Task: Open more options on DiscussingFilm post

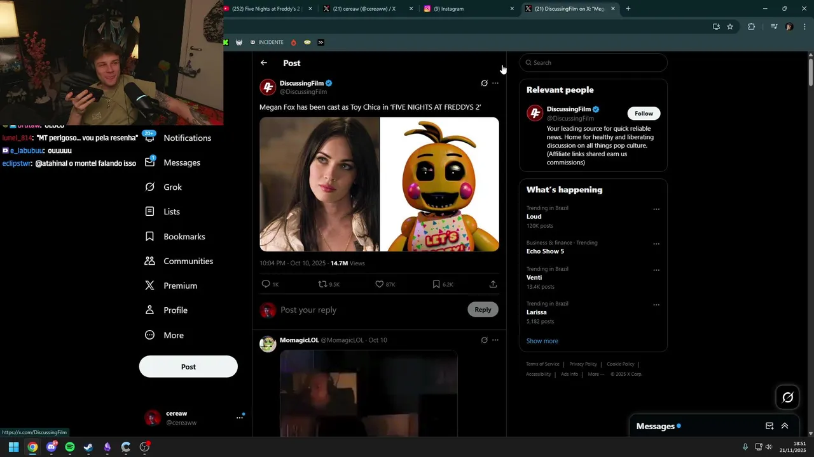Action: pyautogui.click(x=495, y=83)
